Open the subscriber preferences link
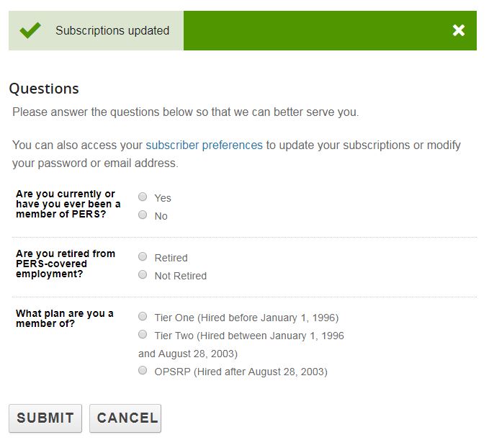This screenshot has height=440, width=489. (204, 145)
